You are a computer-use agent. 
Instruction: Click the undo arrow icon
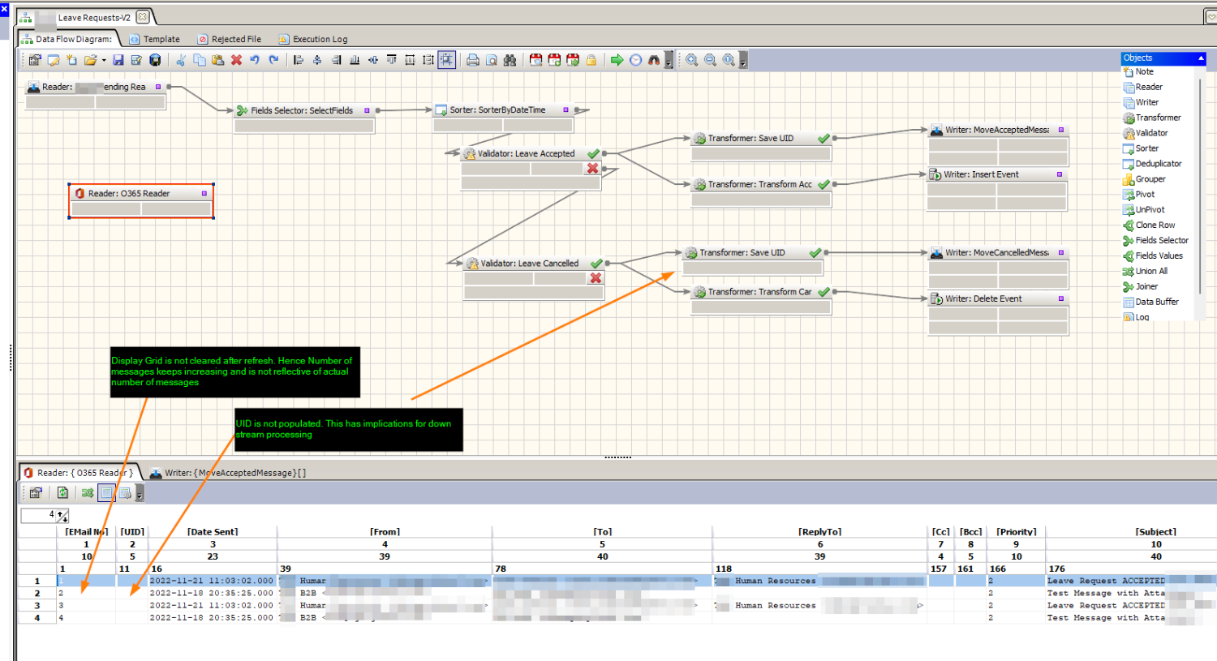pyautogui.click(x=255, y=60)
